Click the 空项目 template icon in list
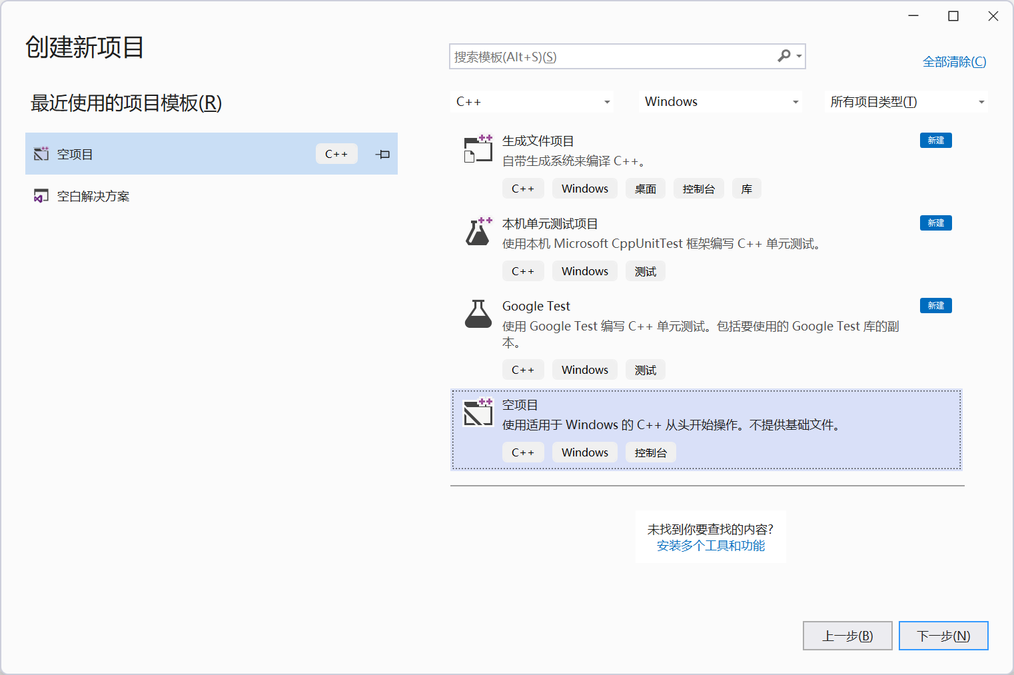1014x675 pixels. click(478, 412)
